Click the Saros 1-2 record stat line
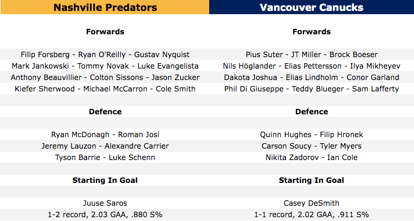Viewport: 414px width, 221px height. [x=105, y=214]
